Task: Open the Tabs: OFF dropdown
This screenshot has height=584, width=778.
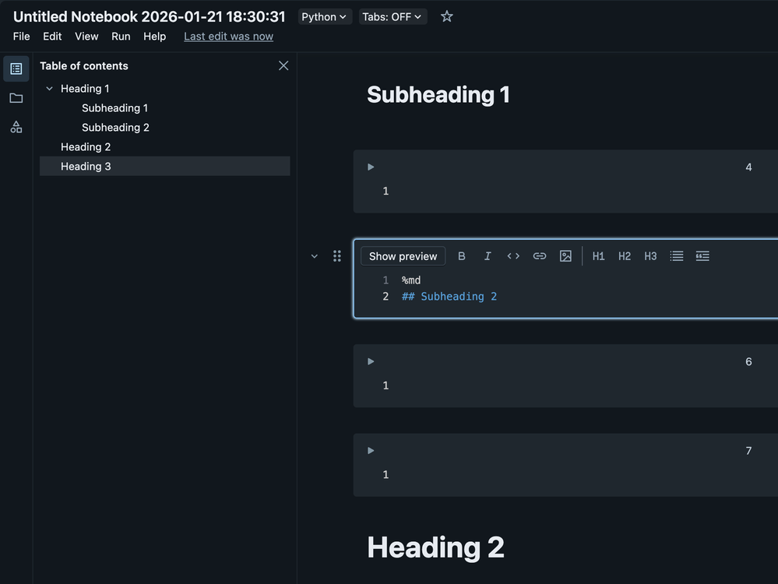Action: coord(393,16)
